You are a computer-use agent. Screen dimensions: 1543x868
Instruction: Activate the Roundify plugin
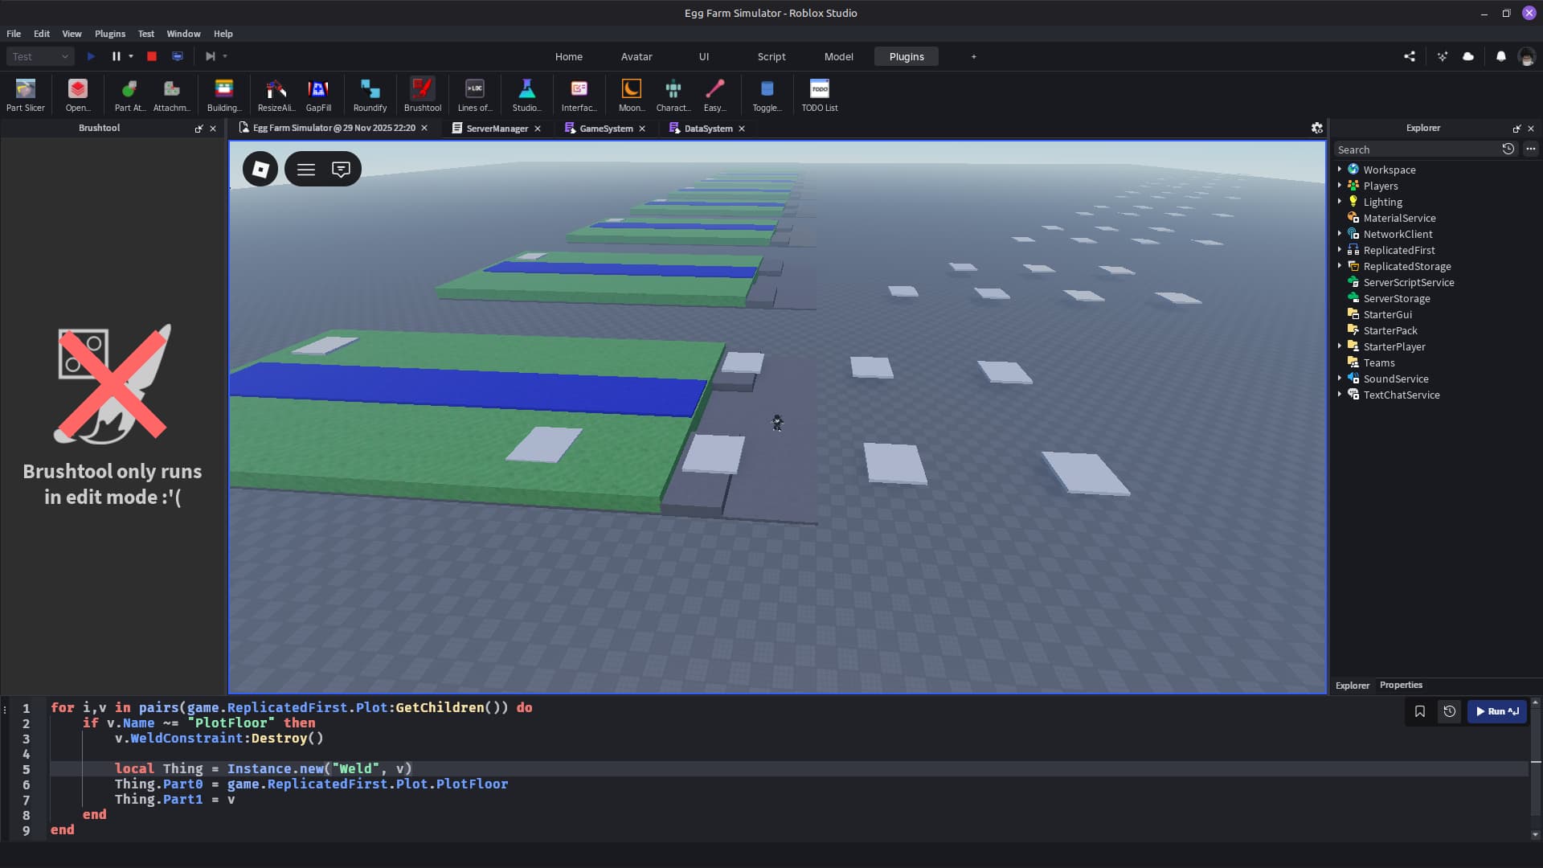[x=370, y=94]
